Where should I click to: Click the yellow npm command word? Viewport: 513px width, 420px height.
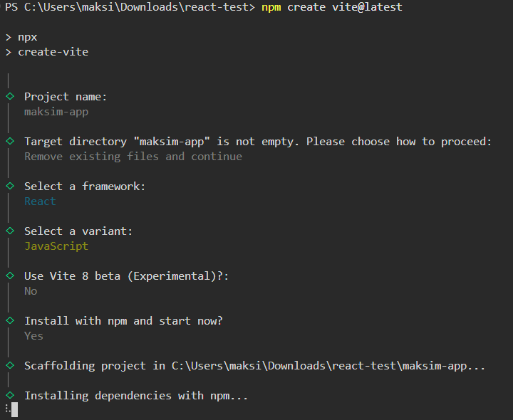271,7
